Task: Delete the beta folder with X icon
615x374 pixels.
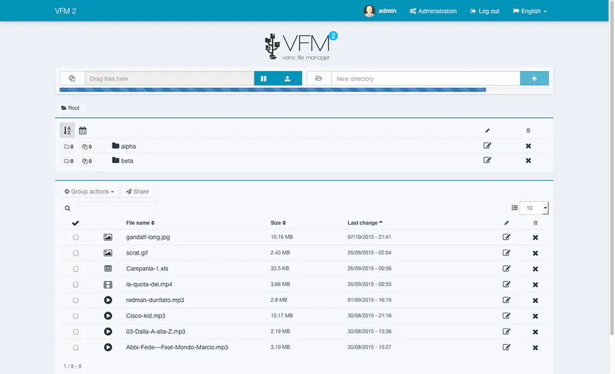Action: (529, 161)
